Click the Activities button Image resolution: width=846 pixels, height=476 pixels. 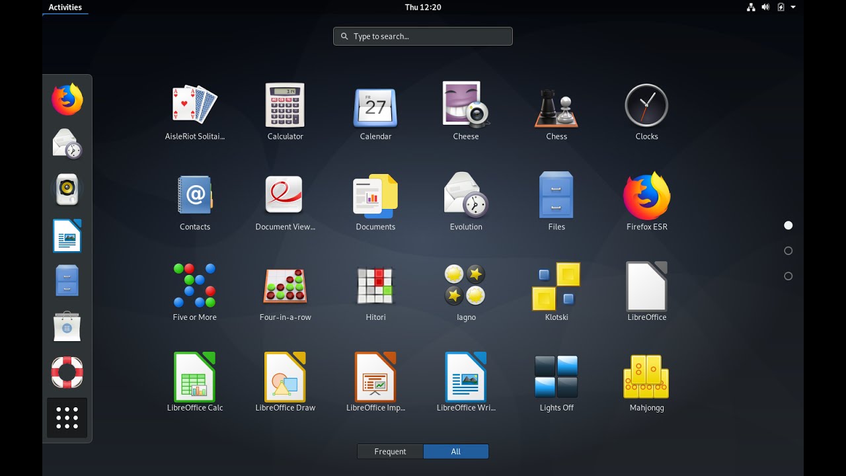(x=65, y=7)
